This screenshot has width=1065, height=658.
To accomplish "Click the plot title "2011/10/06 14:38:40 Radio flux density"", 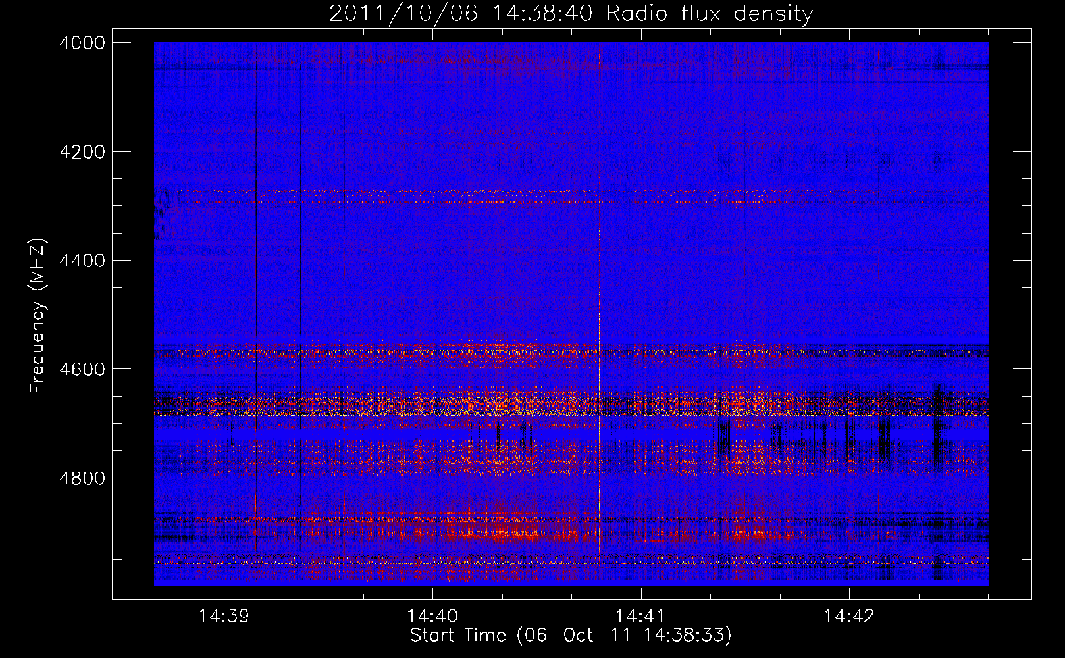I will 571,13.
